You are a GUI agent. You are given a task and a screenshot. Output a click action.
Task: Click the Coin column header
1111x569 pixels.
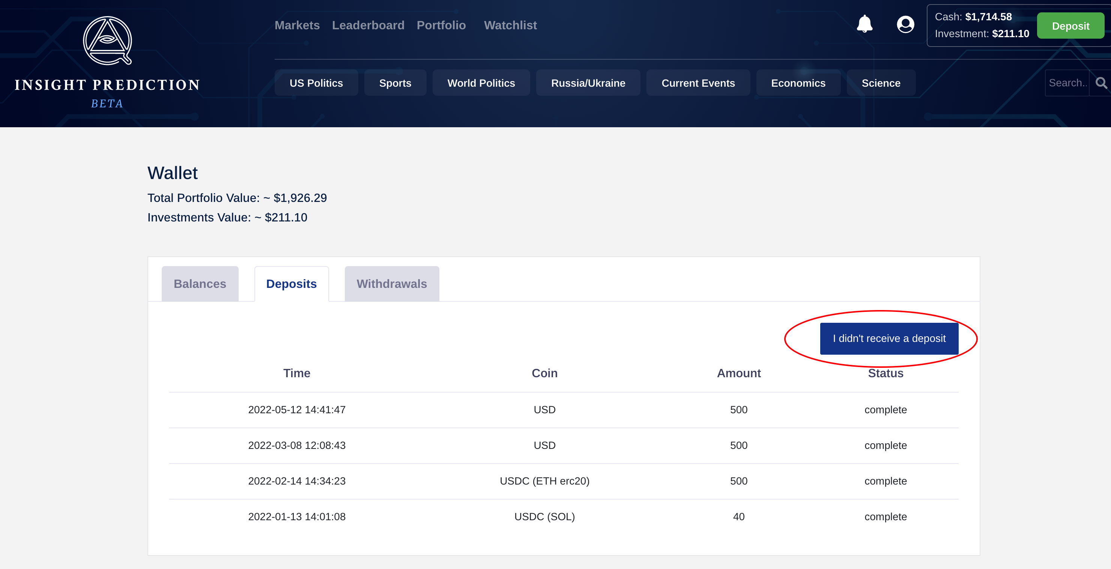(x=544, y=373)
